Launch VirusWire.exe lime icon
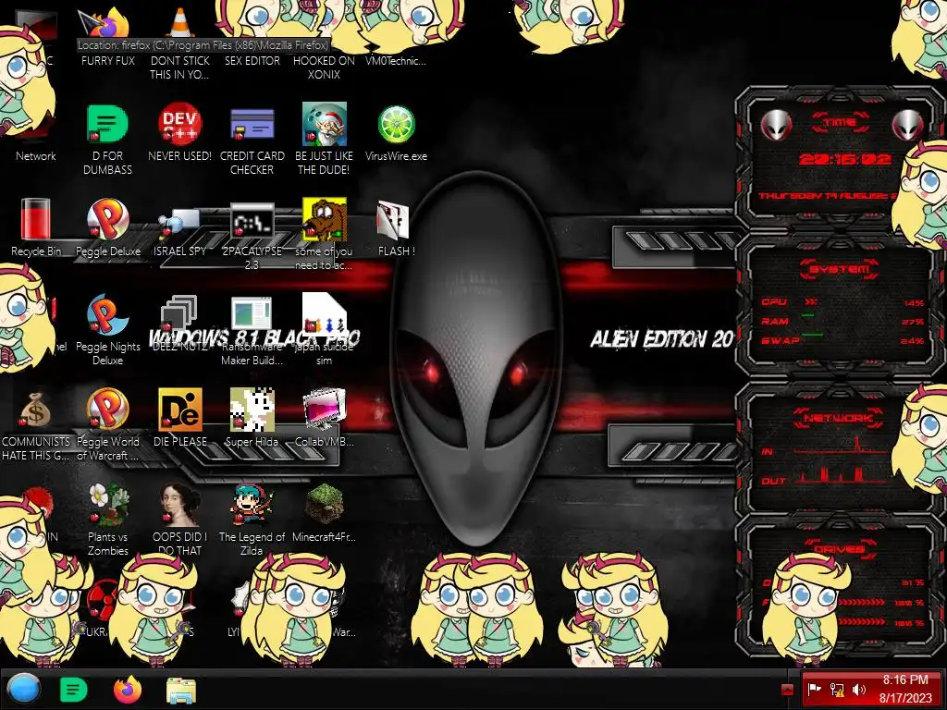The width and height of the screenshot is (947, 710). click(396, 125)
